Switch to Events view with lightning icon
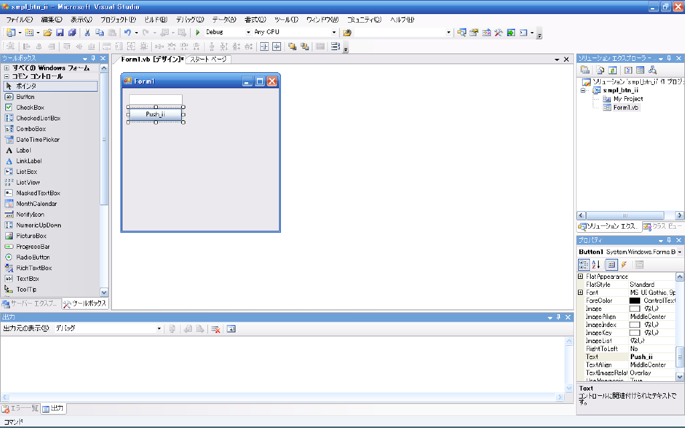The width and height of the screenshot is (685, 428). pyautogui.click(x=624, y=265)
